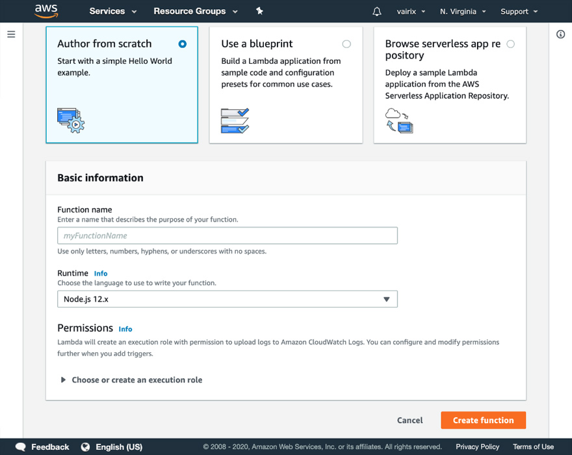Click the Cancel button
The width and height of the screenshot is (572, 455).
(409, 421)
